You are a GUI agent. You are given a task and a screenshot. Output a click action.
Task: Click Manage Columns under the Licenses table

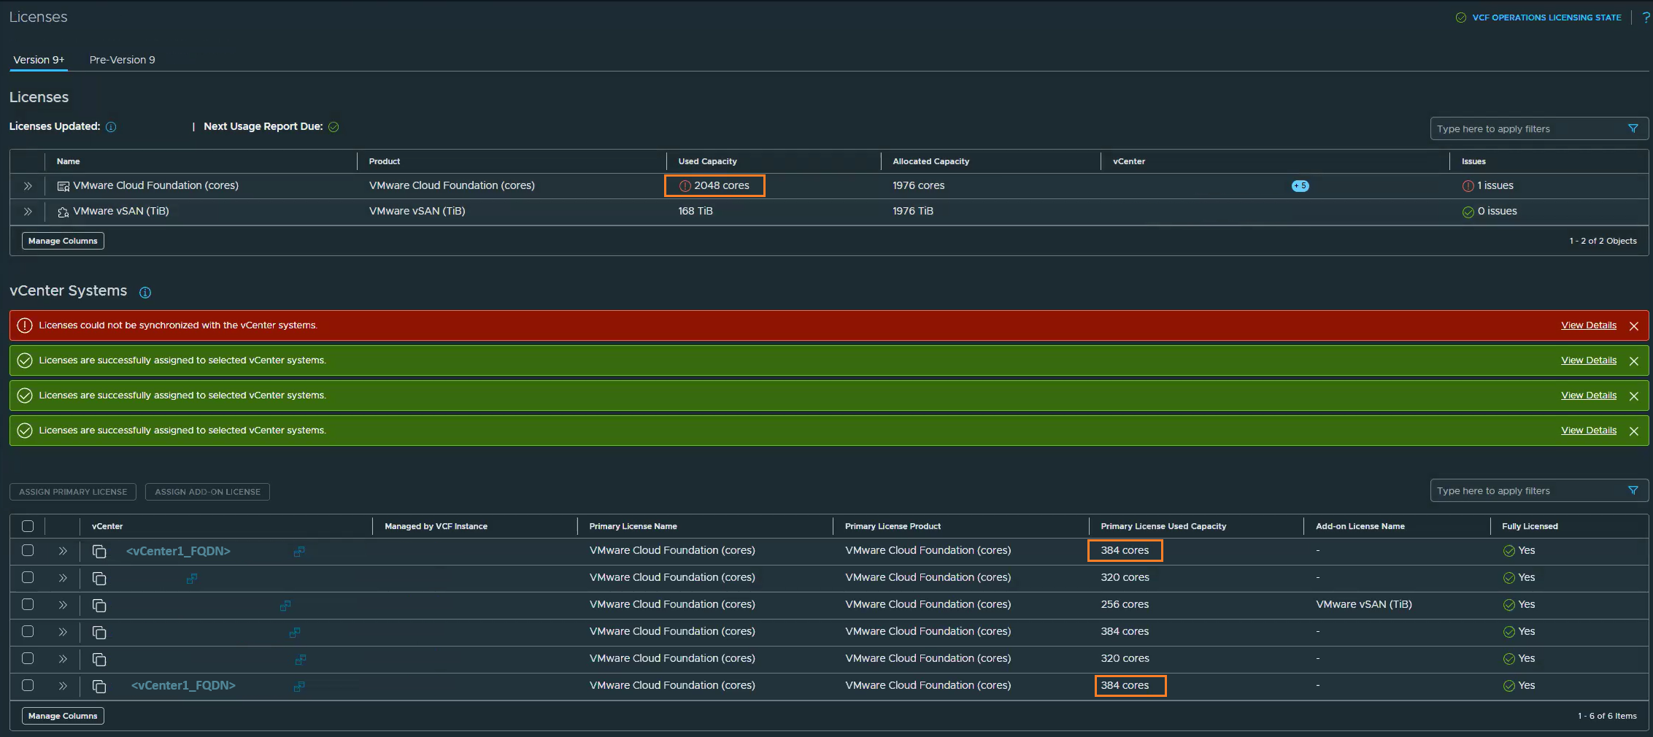[63, 241]
